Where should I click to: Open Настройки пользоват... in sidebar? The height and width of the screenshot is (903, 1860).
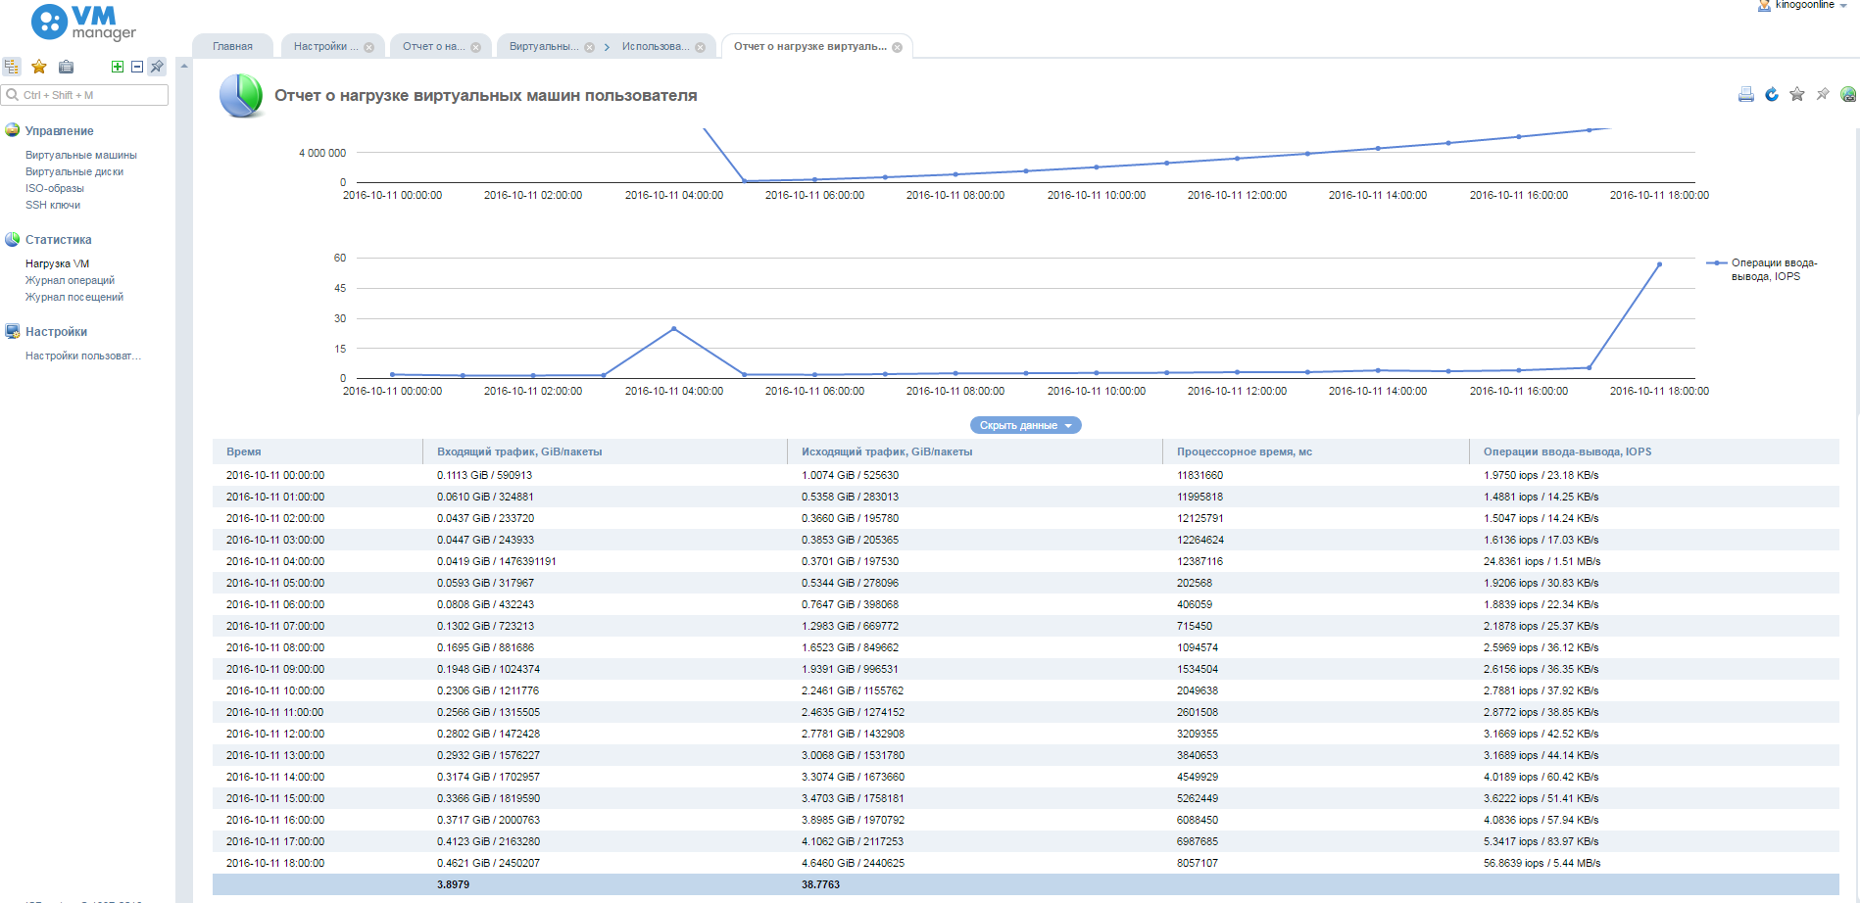coord(83,356)
